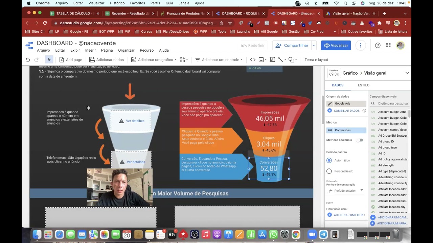Select the Personalizado period radio button
The width and height of the screenshot is (433, 243).
pos(329,171)
